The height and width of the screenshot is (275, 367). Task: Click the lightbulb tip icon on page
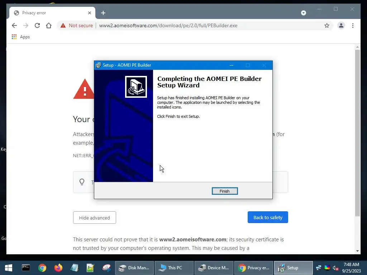tap(82, 182)
